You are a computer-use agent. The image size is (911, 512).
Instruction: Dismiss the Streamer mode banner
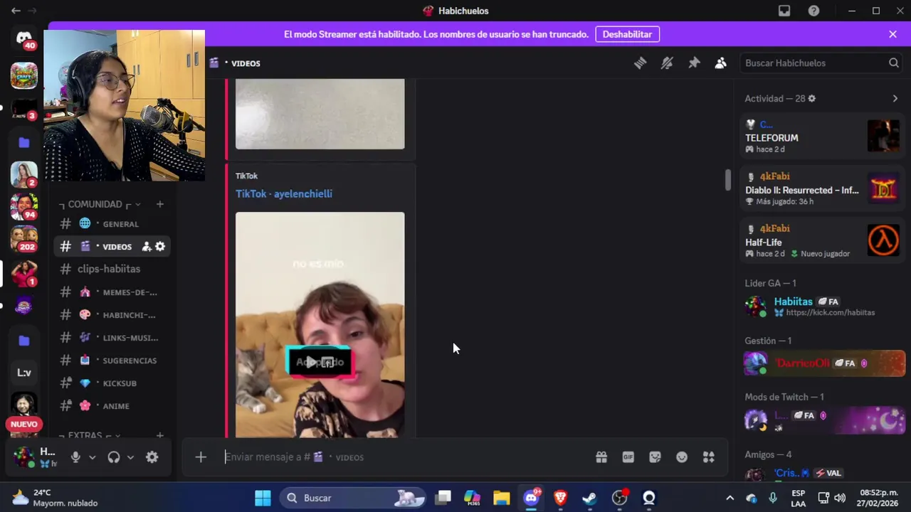pyautogui.click(x=892, y=34)
